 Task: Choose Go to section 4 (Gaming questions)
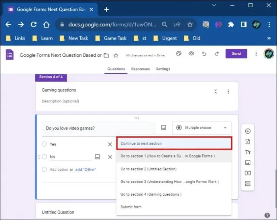(174, 194)
